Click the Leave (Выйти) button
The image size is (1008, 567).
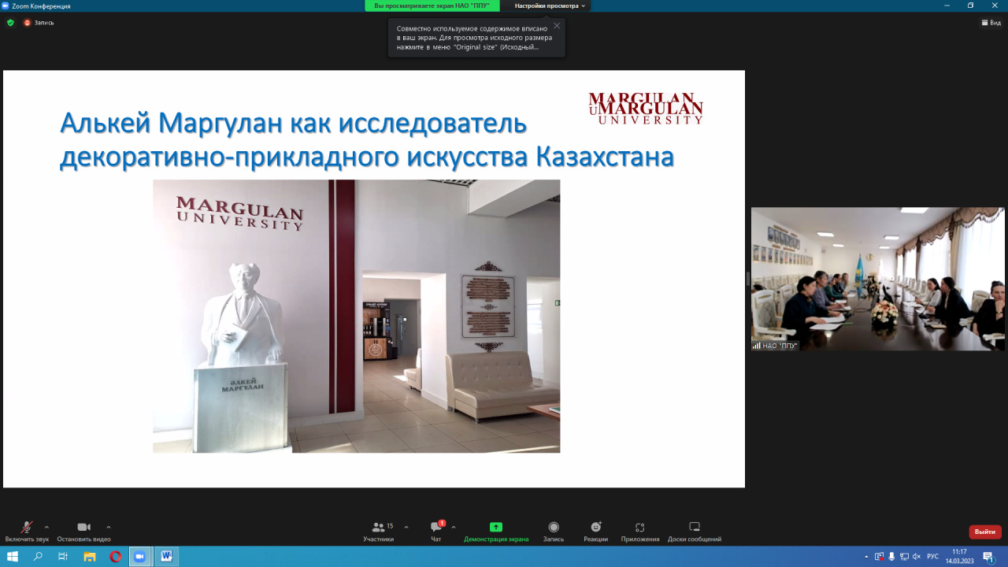[984, 532]
